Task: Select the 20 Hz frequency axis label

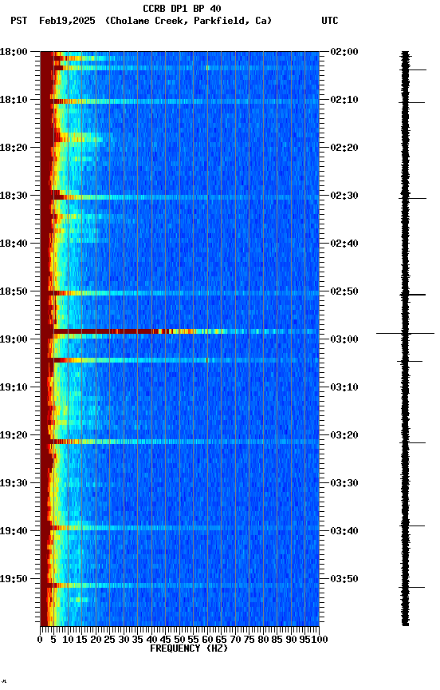Action: point(96,640)
